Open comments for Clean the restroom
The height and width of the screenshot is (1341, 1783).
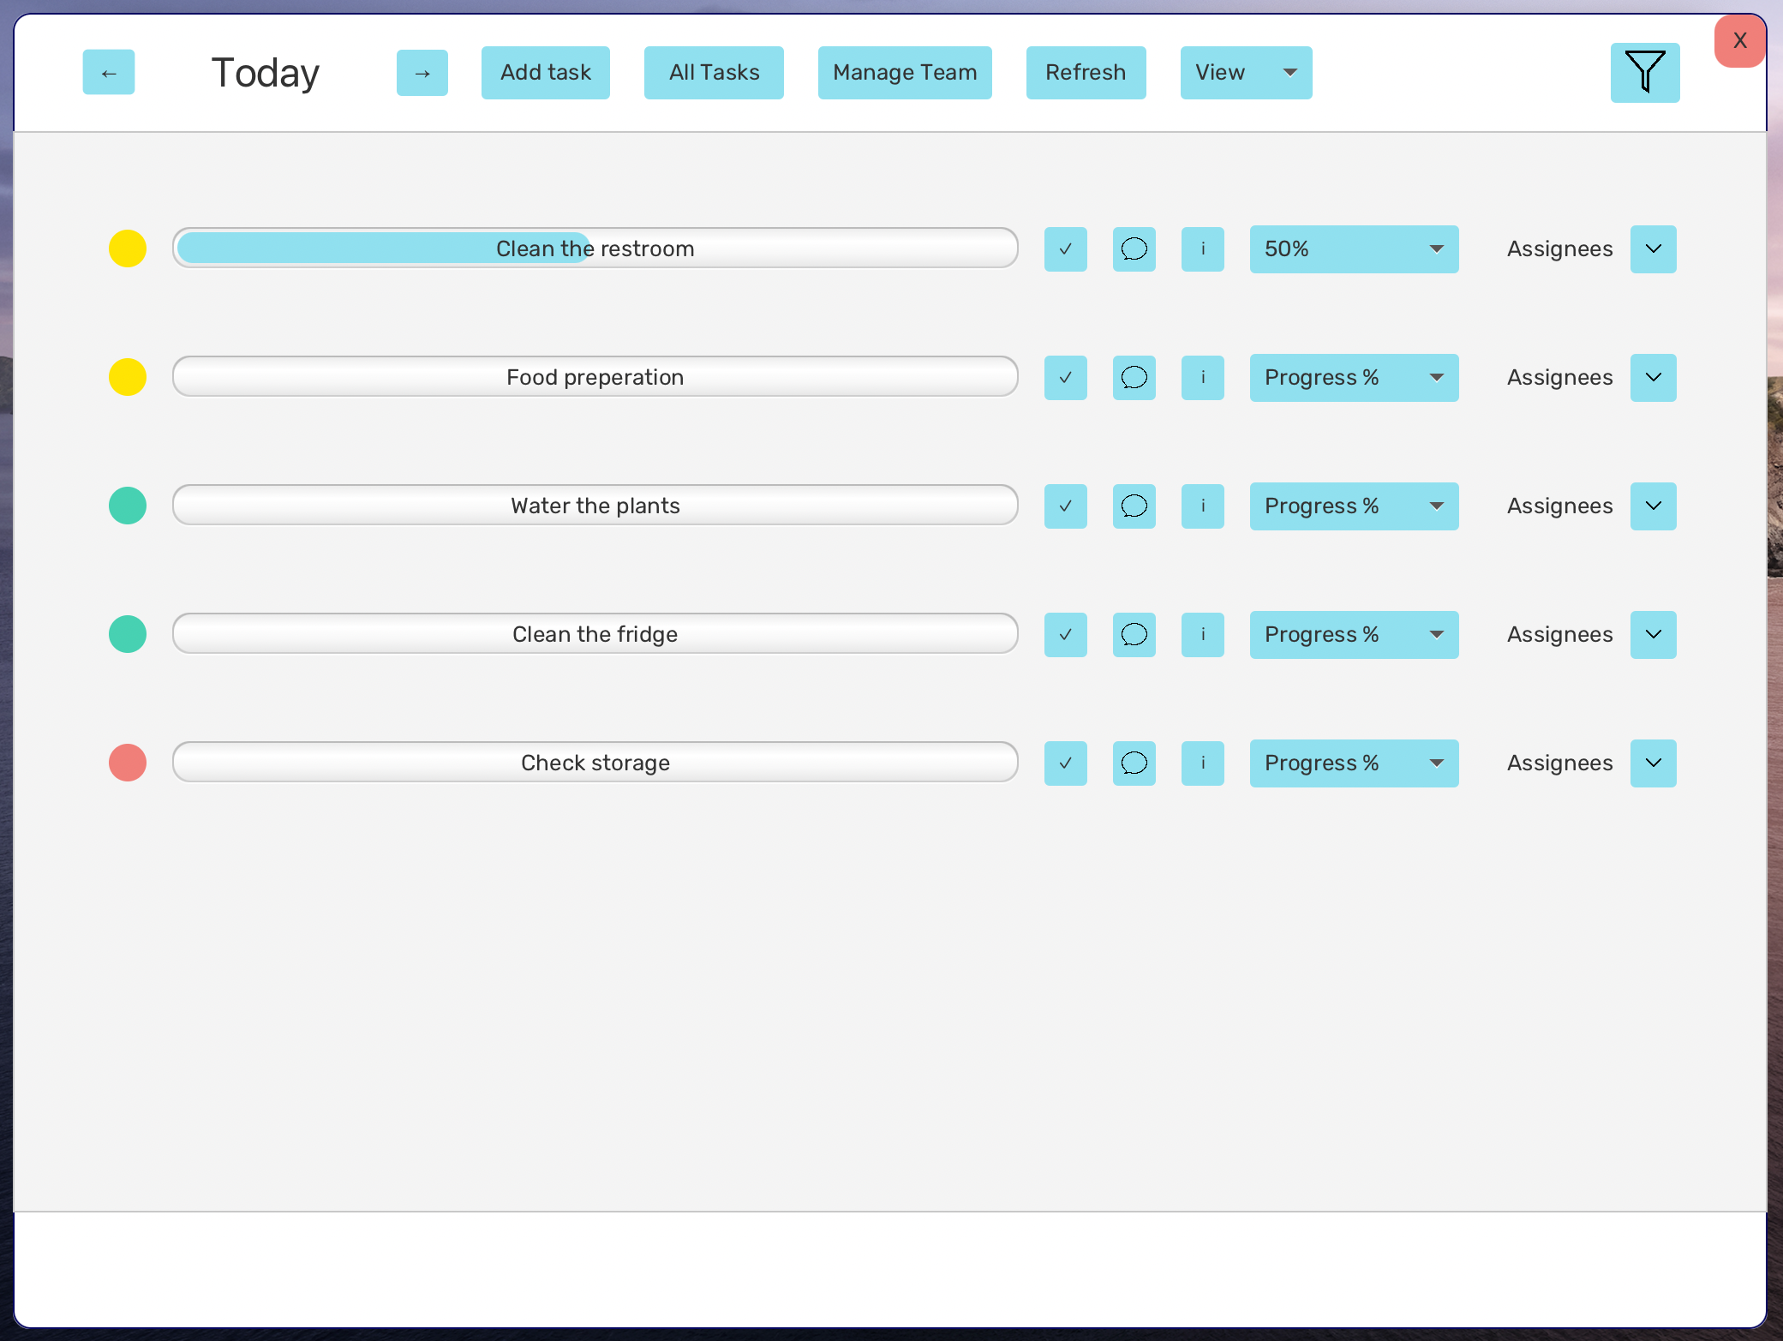pyautogui.click(x=1134, y=249)
